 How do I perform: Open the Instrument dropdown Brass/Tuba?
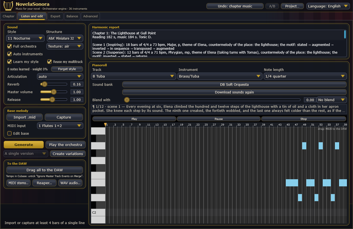pyautogui.click(x=220, y=76)
